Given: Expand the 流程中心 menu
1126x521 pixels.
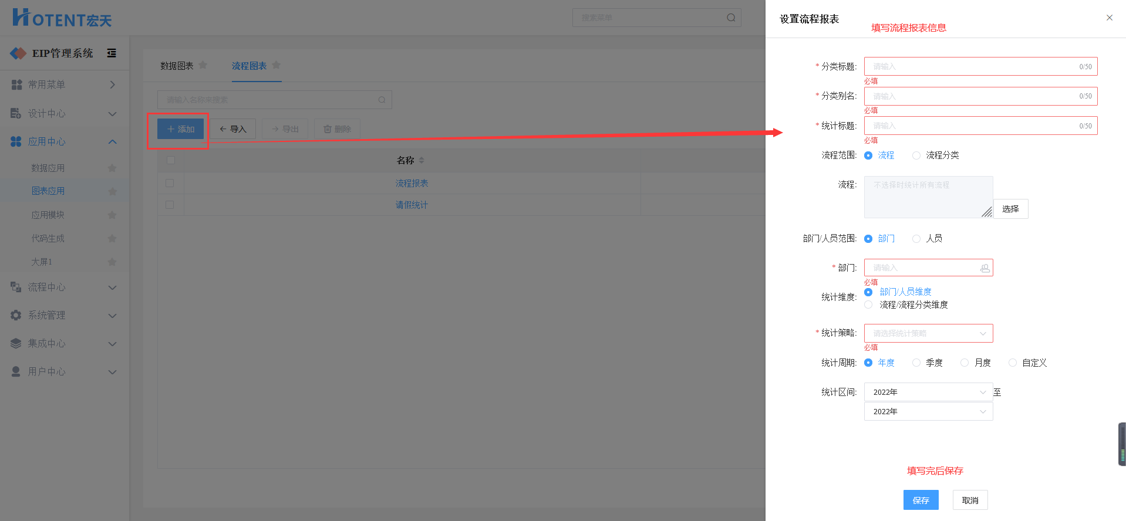Looking at the screenshot, I should point(65,287).
